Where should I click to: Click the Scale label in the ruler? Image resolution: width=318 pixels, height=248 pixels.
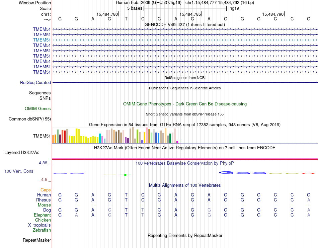tap(45, 8)
